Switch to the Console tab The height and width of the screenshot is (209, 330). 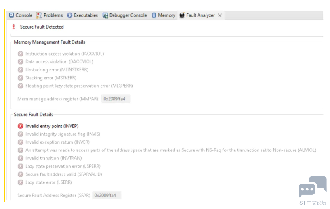[x=21, y=15]
